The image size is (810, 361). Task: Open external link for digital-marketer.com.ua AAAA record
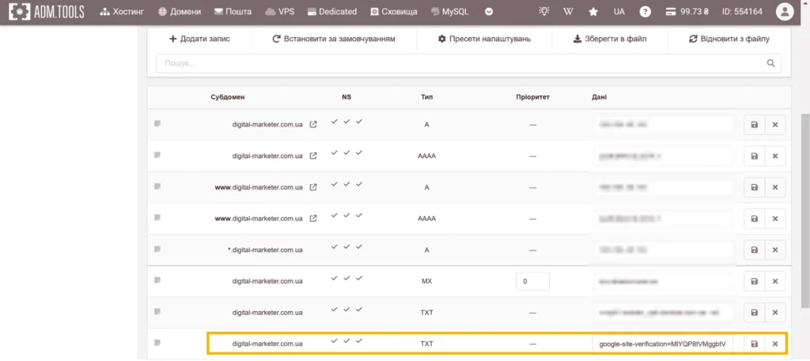tap(313, 156)
